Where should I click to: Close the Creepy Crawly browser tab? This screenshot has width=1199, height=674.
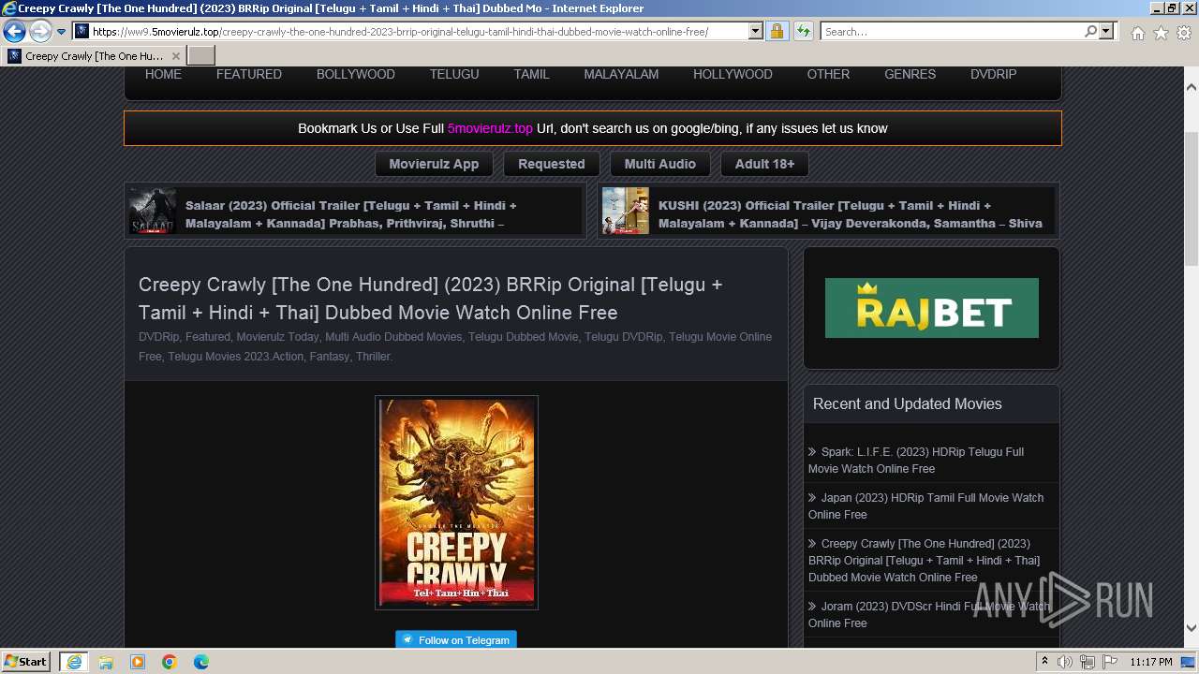pyautogui.click(x=175, y=56)
